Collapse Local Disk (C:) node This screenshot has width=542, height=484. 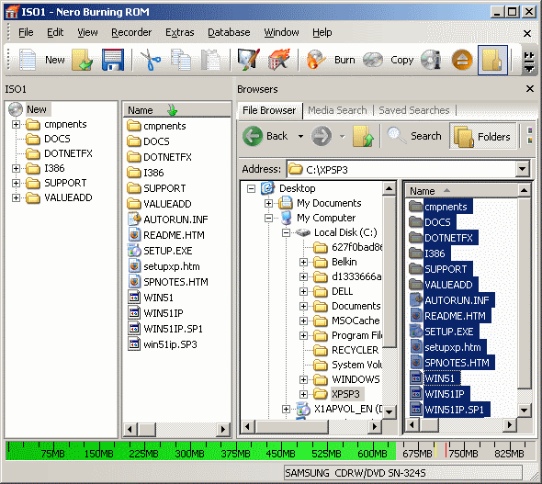286,232
